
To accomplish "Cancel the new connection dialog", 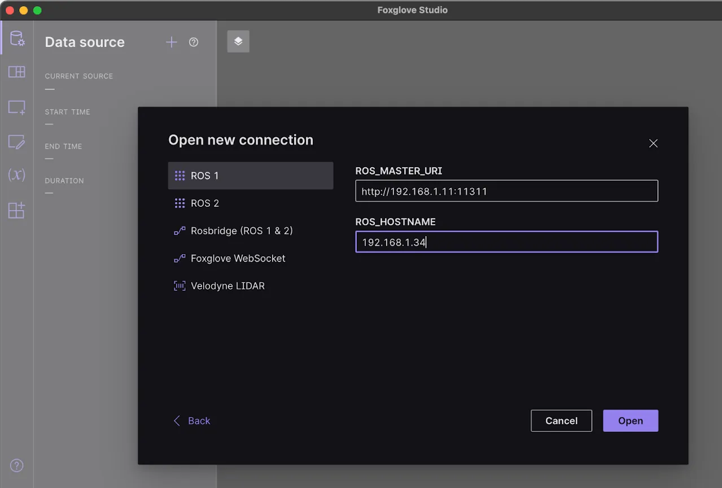I will pyautogui.click(x=561, y=420).
